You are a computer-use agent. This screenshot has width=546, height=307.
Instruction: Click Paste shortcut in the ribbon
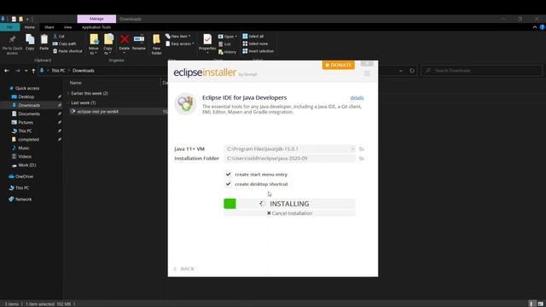pyautogui.click(x=67, y=51)
